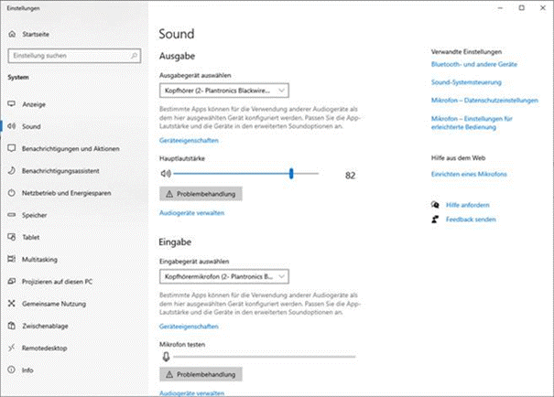Viewport: 554px width, 397px height.
Task: Click the Tablet icon in sidebar
Action: [x=12, y=238]
